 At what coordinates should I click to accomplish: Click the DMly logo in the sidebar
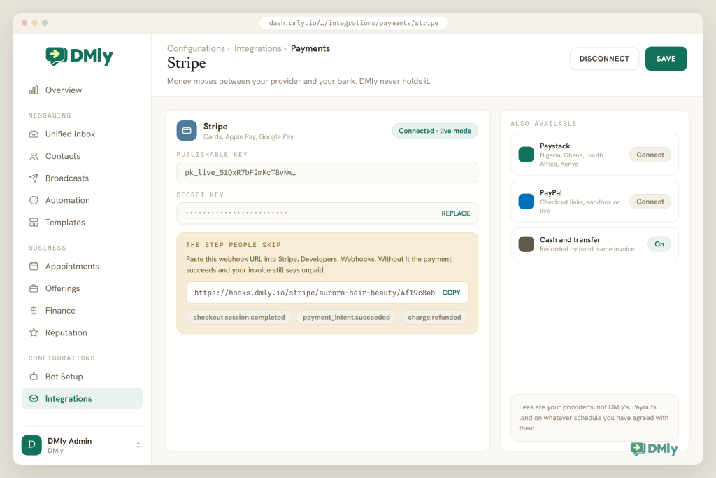tap(80, 56)
